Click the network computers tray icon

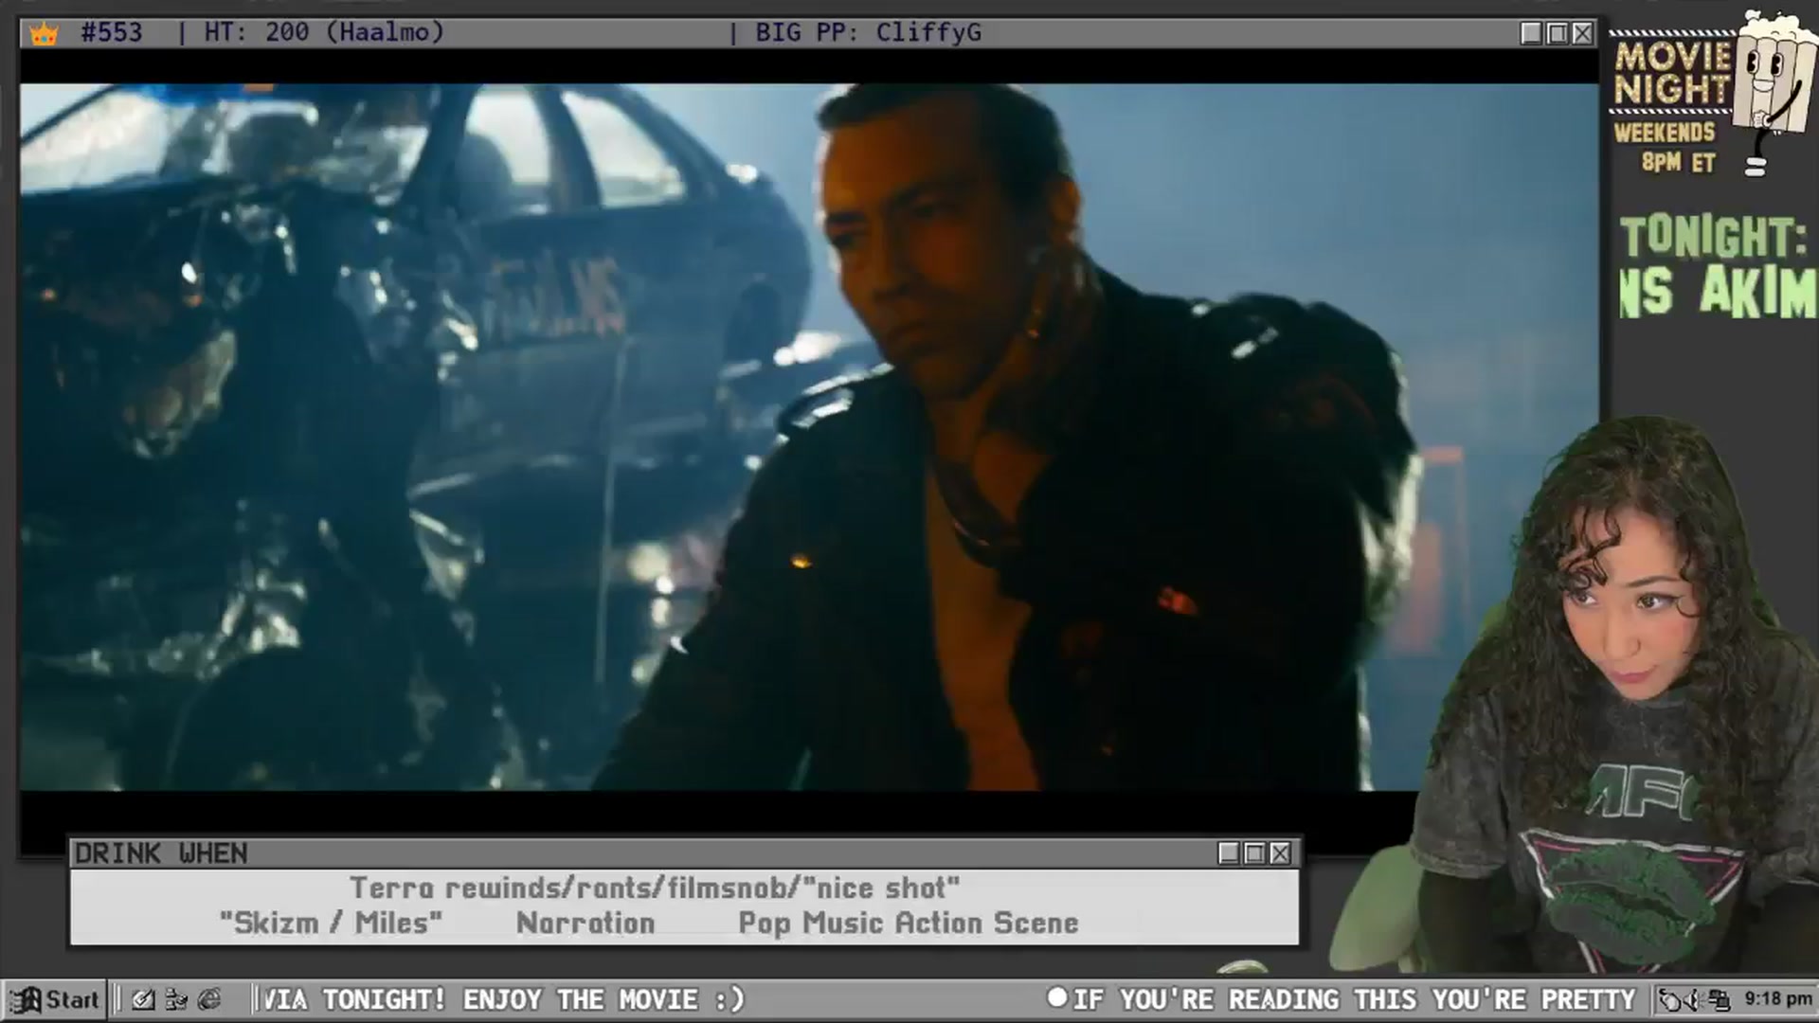1719,1000
